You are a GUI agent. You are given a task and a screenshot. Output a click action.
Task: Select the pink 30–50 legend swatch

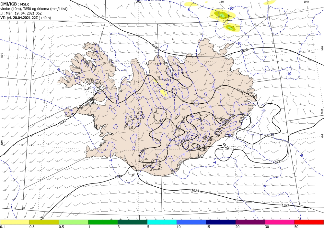click(x=280, y=222)
